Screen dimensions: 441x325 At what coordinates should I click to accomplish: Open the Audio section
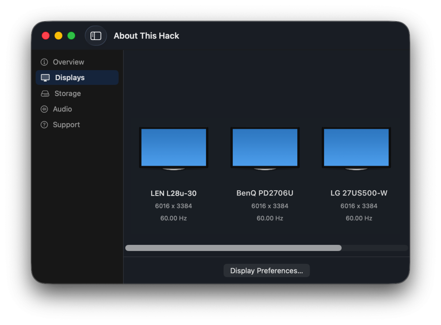(x=77, y=109)
